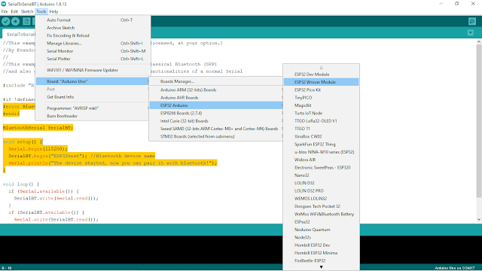Launch Serial Monitor from menu
The image size is (482, 271).
click(93, 51)
